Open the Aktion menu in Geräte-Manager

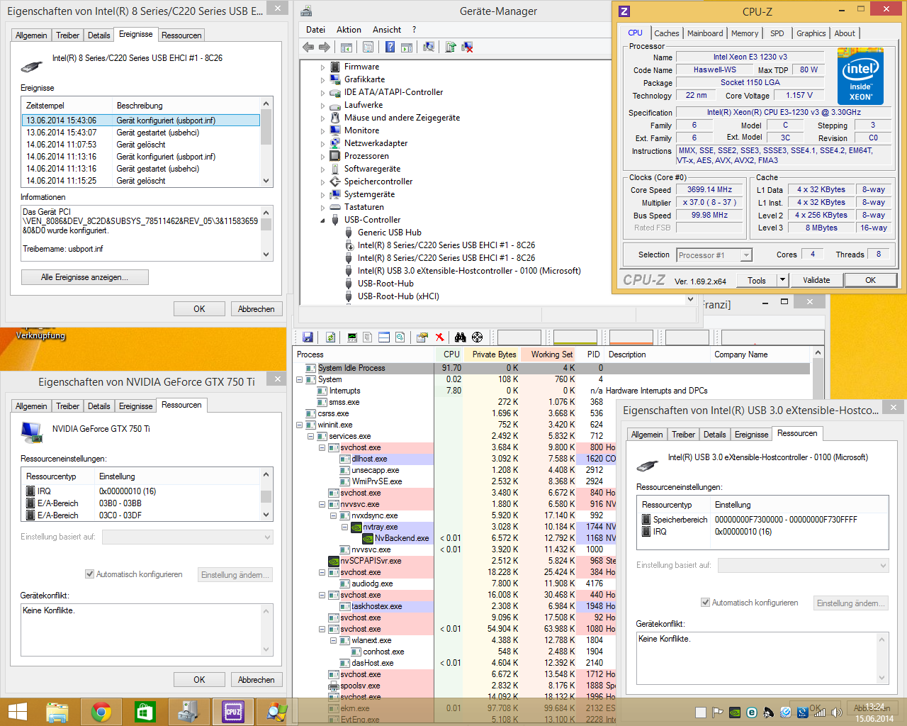click(x=349, y=30)
